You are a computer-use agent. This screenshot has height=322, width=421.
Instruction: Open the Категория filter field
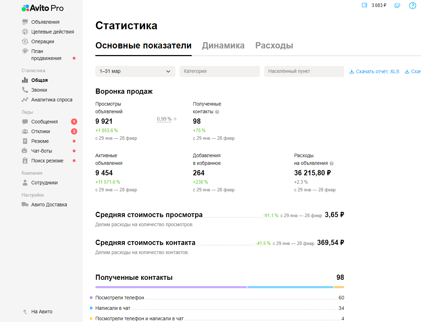[x=220, y=71]
